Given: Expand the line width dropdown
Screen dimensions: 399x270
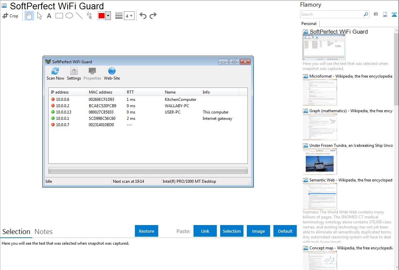Looking at the screenshot, I should [129, 16].
